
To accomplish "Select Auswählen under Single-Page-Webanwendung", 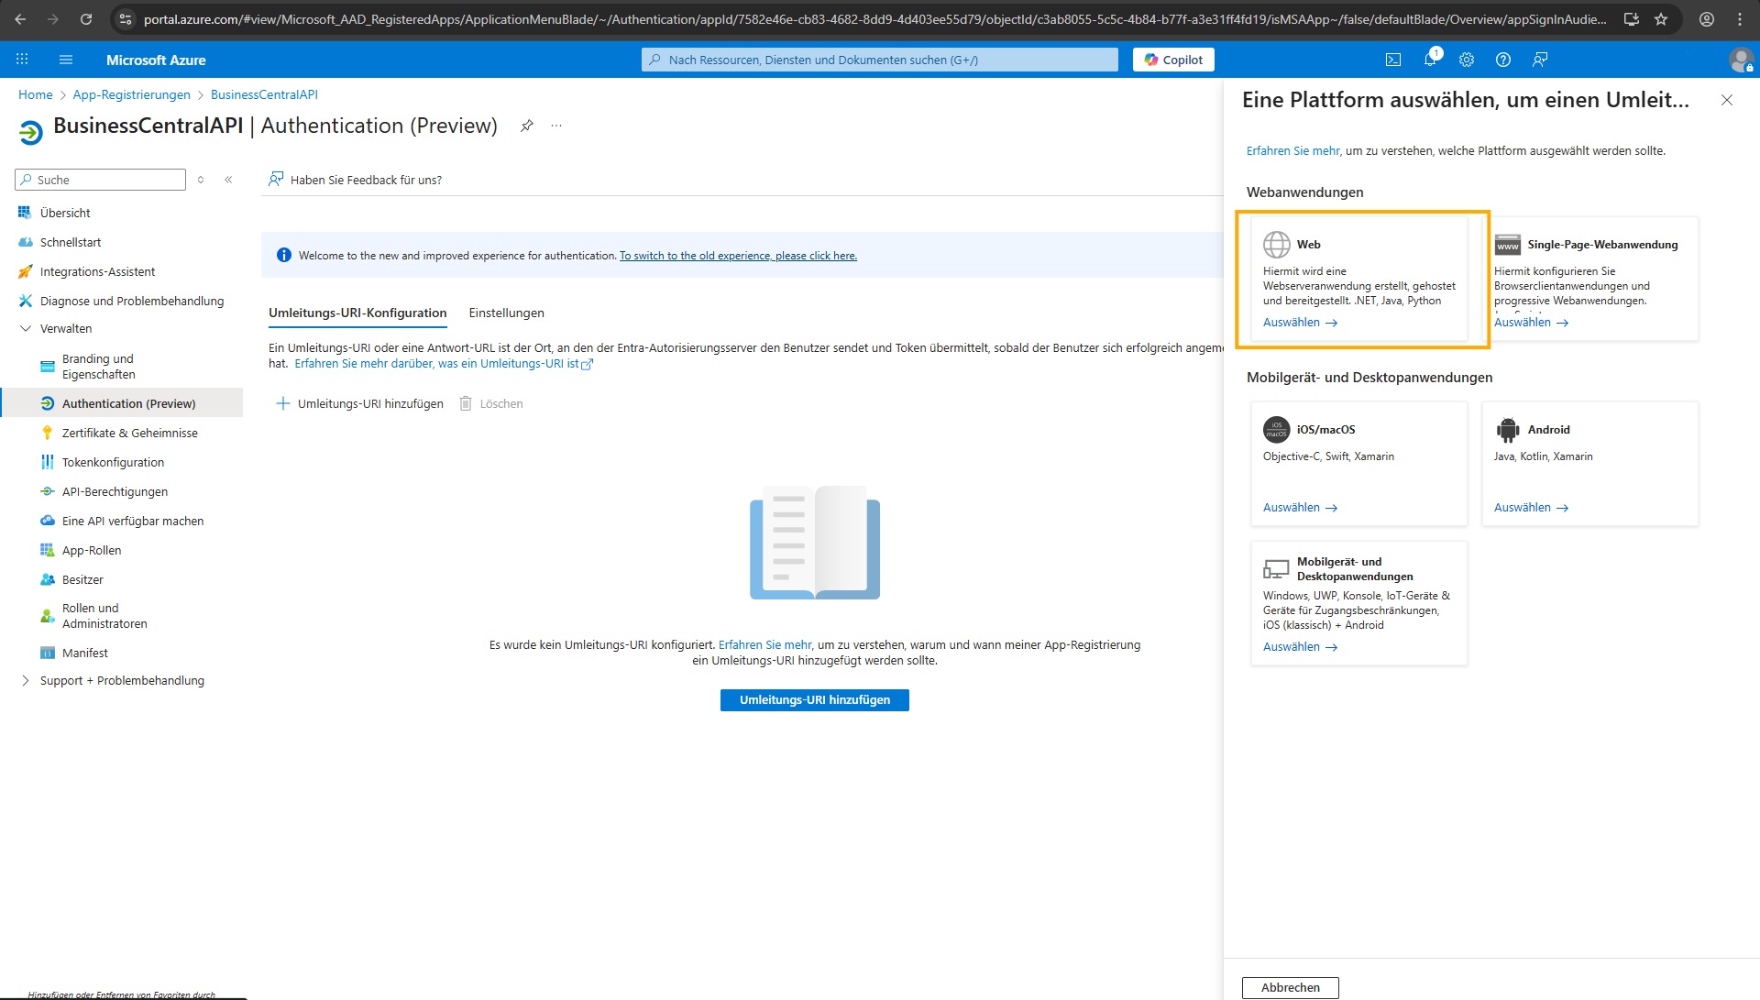I will (1531, 323).
